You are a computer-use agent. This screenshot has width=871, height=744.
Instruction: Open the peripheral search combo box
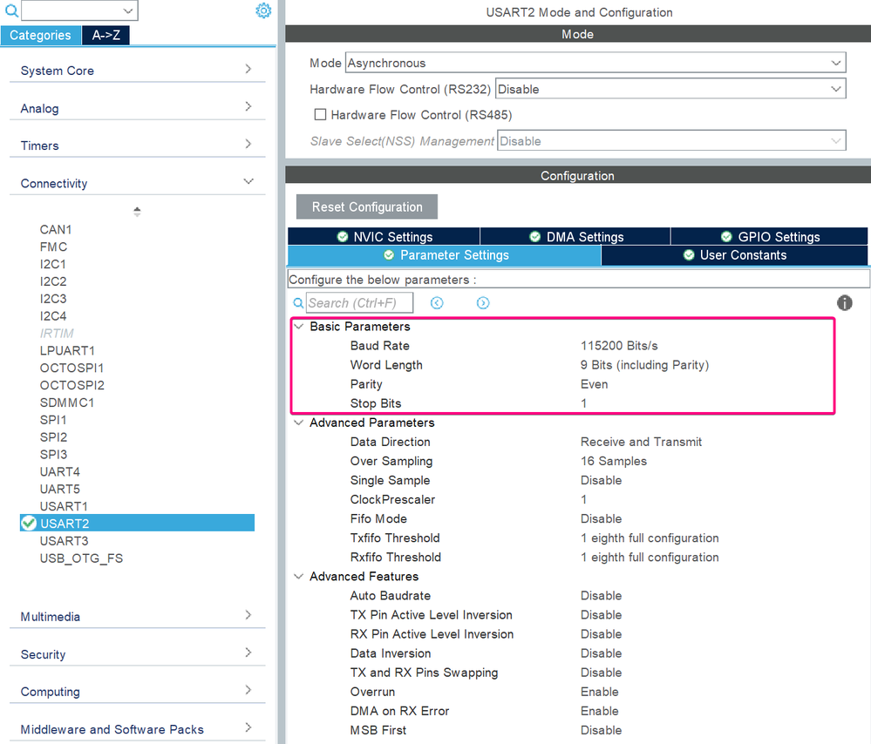(79, 10)
